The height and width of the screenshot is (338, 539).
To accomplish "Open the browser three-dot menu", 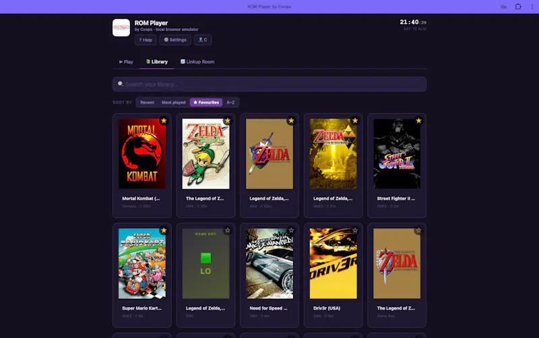I will (532, 7).
